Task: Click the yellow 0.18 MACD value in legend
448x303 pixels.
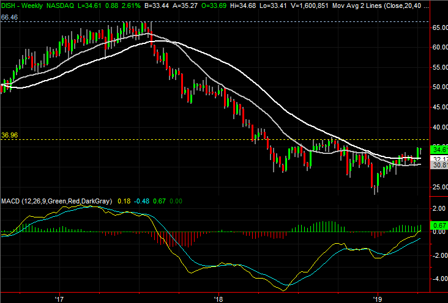Action: pyautogui.click(x=123, y=201)
